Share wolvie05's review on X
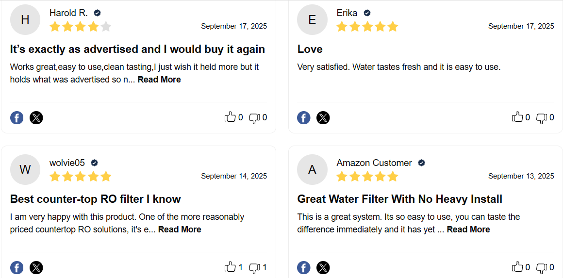Screen dimensions: 563x278 [x=36, y=267]
